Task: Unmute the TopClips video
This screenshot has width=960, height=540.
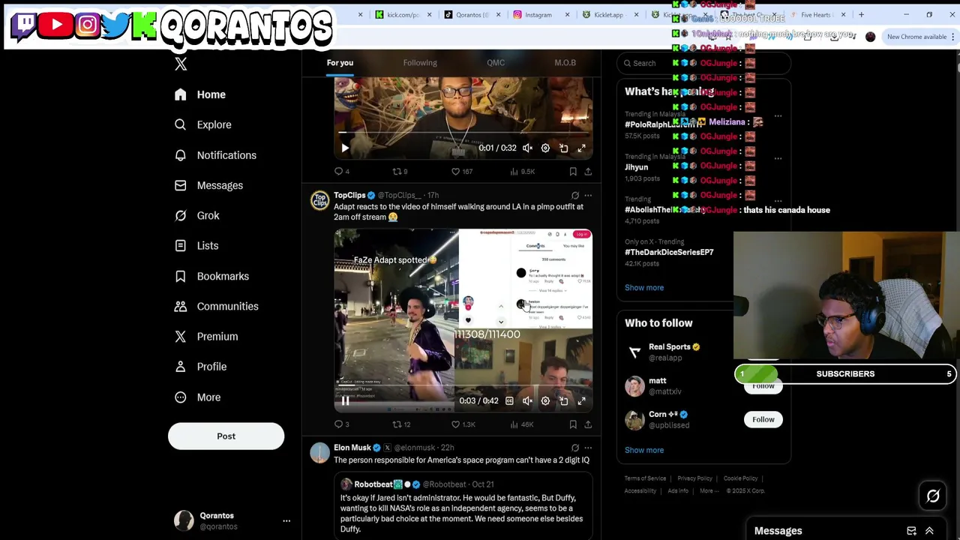Action: 527,400
